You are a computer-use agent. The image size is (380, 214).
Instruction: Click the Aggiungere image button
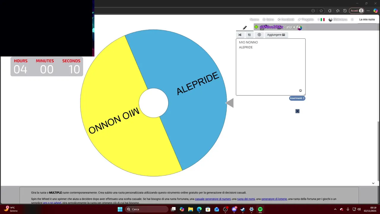pos(276,35)
